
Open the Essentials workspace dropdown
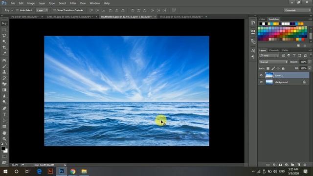(x=297, y=10)
